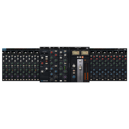Expand the Toms strip in the right window

110,53
